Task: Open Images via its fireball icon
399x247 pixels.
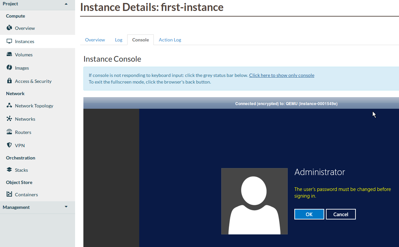Action: [x=9, y=68]
